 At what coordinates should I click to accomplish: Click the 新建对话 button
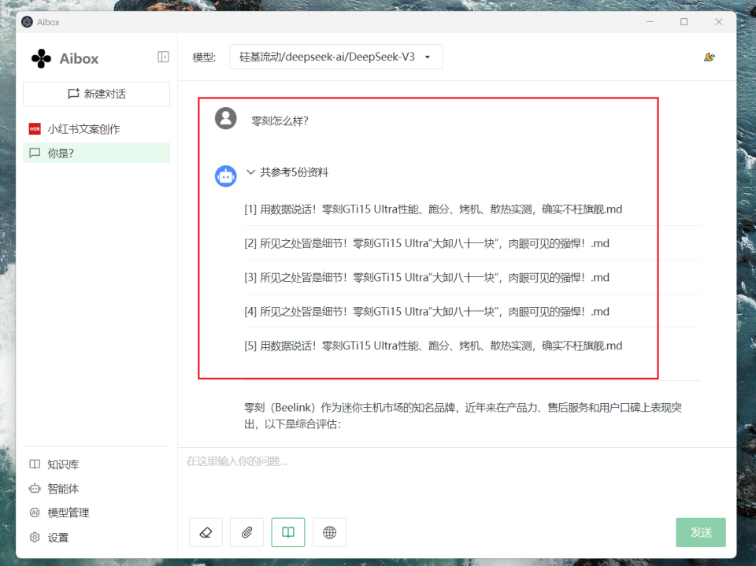tap(96, 94)
